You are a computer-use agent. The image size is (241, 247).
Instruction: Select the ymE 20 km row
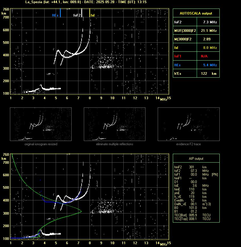click(190, 193)
